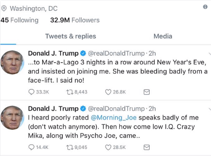This screenshot has height=156, width=211.
Task: Retweet the tweet with 9,045 retweets
Action: click(70, 148)
